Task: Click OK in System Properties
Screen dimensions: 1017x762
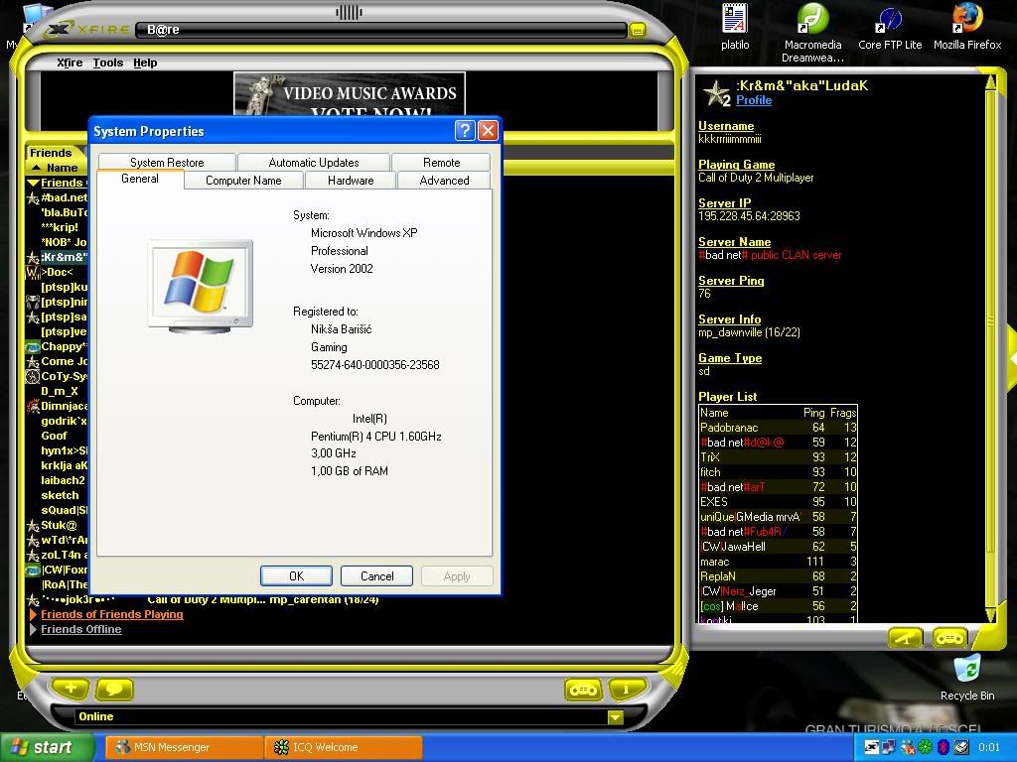Action: [x=296, y=576]
